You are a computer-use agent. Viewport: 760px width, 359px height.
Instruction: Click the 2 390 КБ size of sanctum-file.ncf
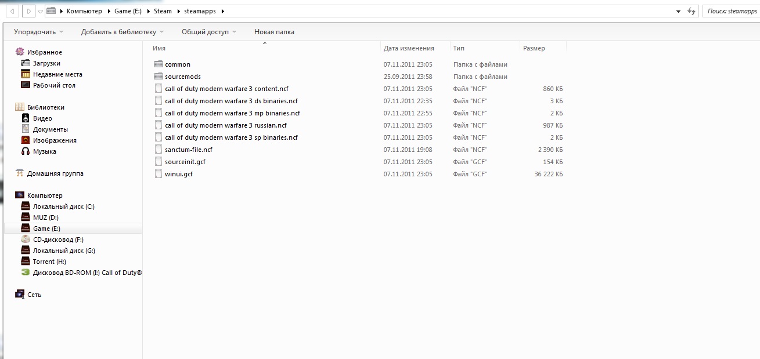pyautogui.click(x=550, y=150)
